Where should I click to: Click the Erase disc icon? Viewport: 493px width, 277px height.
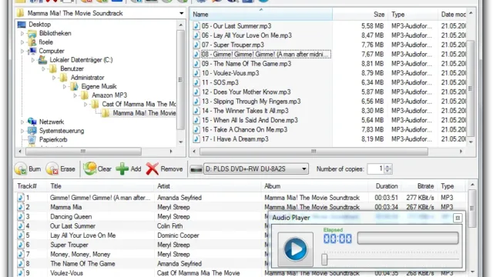point(52,169)
